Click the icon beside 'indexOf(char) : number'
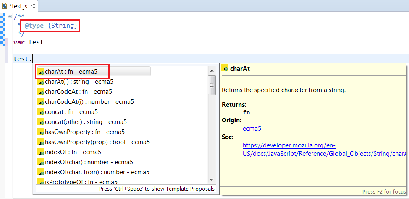Viewport: 409px width, 199px height. click(x=41, y=162)
